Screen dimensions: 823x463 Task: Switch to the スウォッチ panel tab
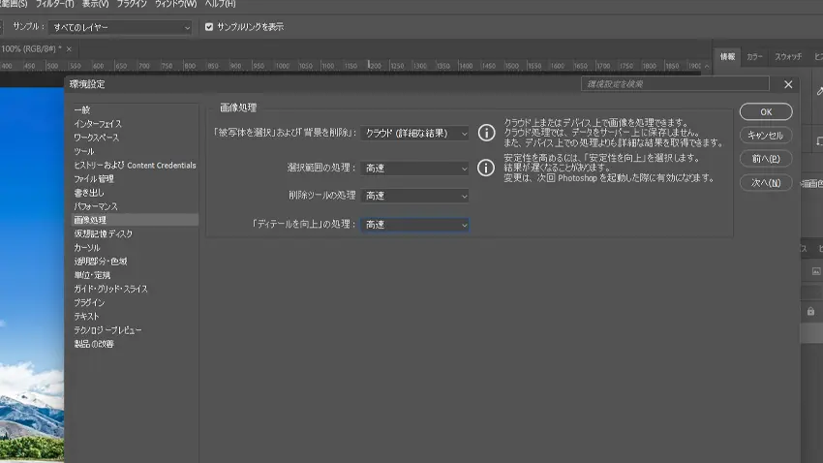pyautogui.click(x=787, y=57)
